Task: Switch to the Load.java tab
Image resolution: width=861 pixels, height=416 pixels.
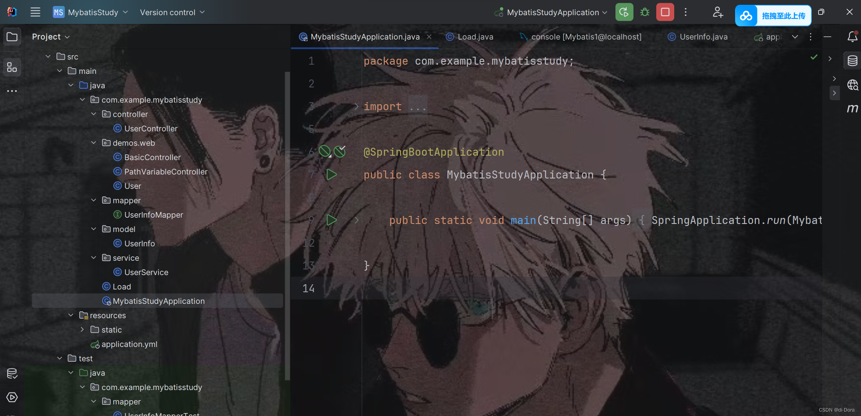Action: tap(470, 37)
